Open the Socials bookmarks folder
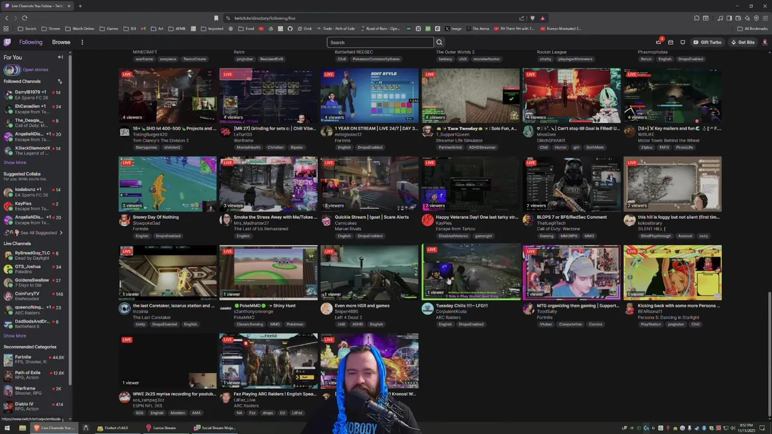The height and width of the screenshot is (434, 772). (x=27, y=28)
